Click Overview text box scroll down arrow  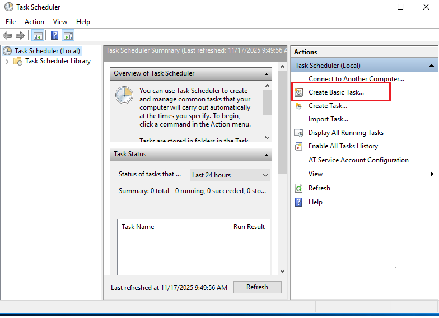tap(268, 138)
